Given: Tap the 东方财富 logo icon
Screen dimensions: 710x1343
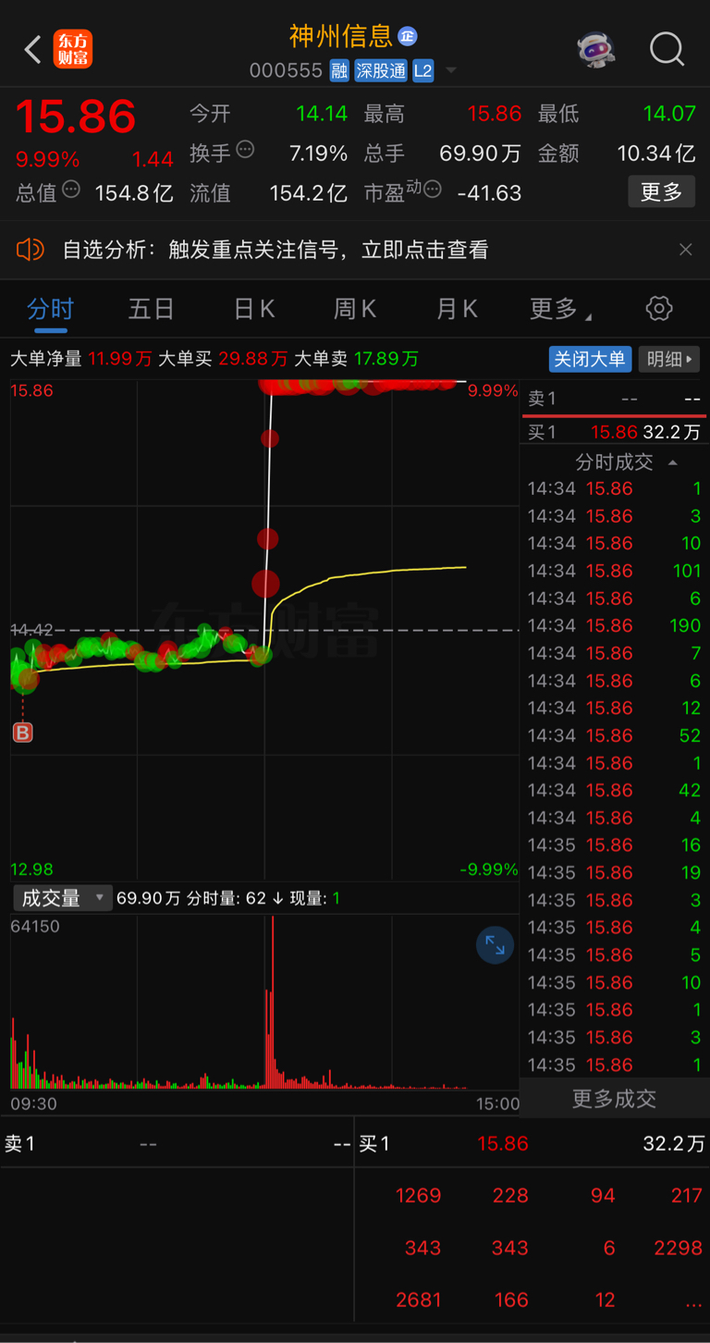Looking at the screenshot, I should pyautogui.click(x=74, y=50).
